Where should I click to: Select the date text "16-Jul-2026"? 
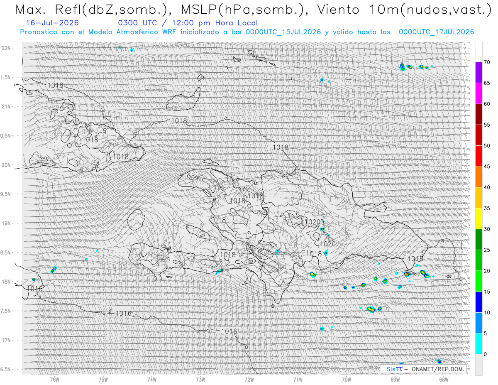51,23
